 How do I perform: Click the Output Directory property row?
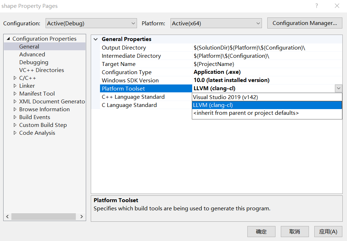tap(124, 47)
